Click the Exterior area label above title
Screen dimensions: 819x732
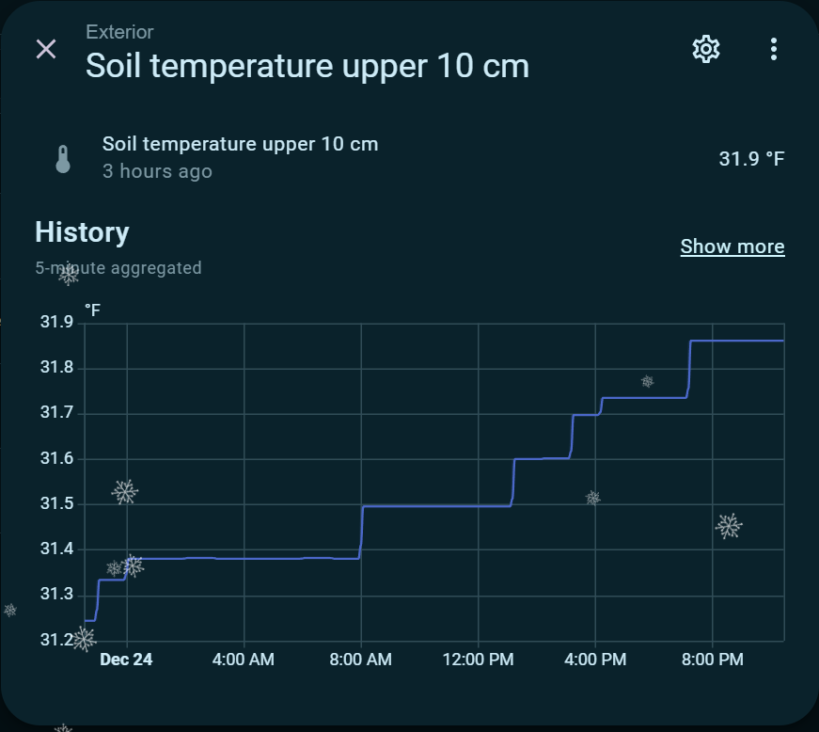coord(119,32)
